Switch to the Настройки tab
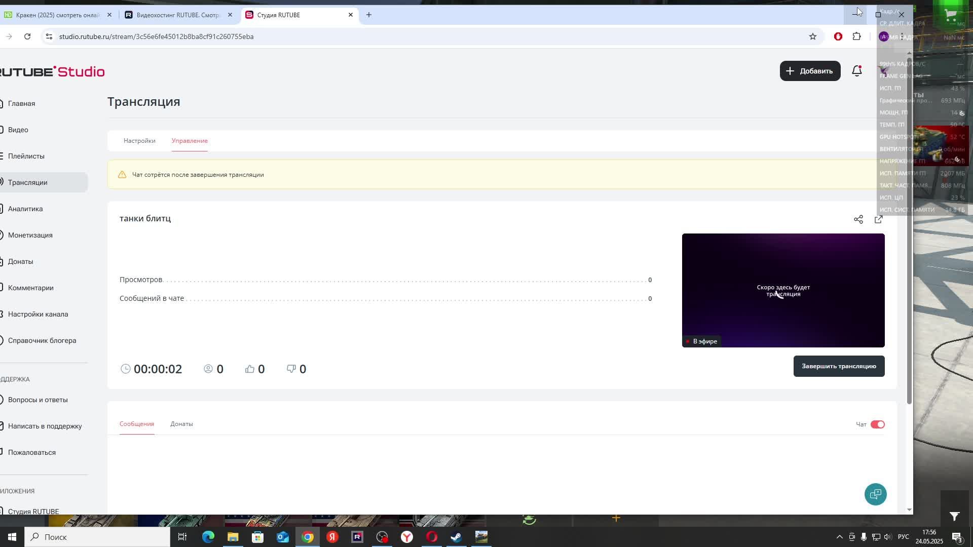The image size is (973, 547). click(139, 141)
